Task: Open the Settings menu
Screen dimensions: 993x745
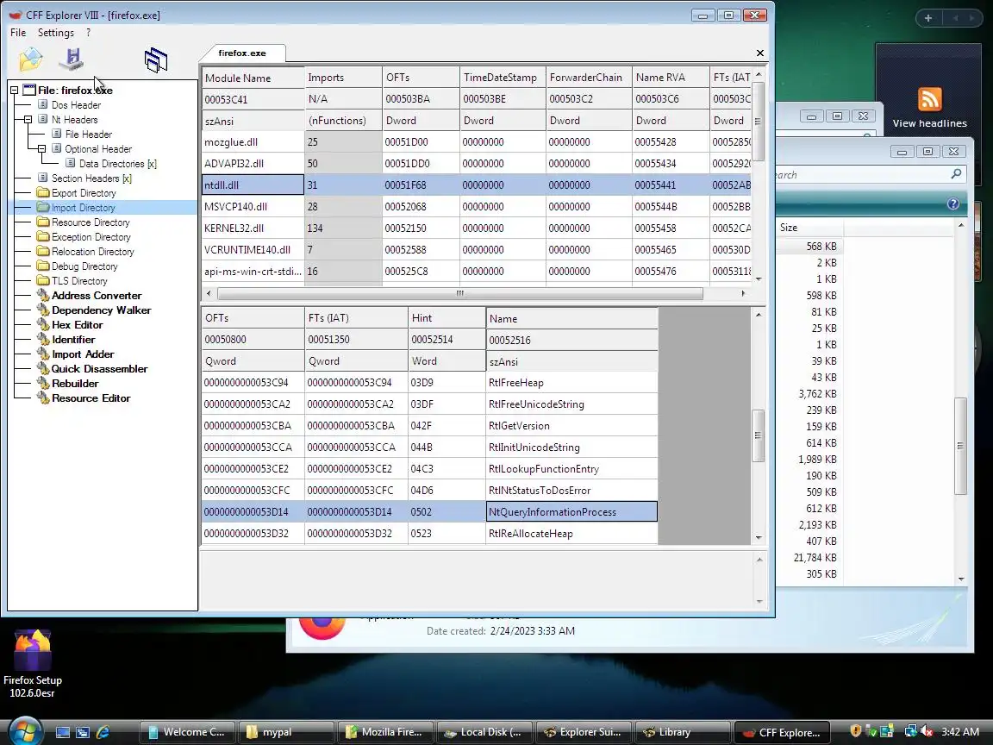Action: pos(56,32)
